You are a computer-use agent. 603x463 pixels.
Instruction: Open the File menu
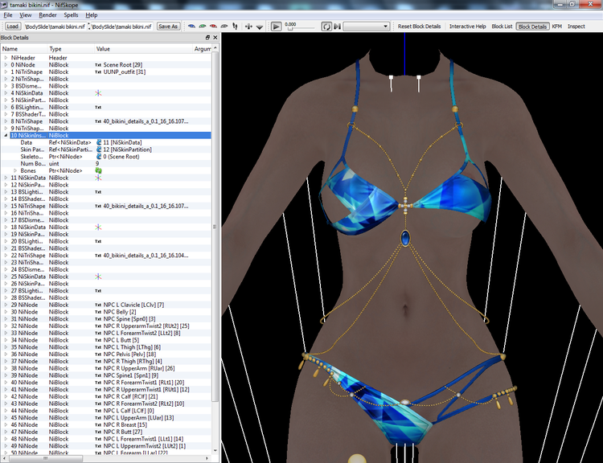click(8, 15)
